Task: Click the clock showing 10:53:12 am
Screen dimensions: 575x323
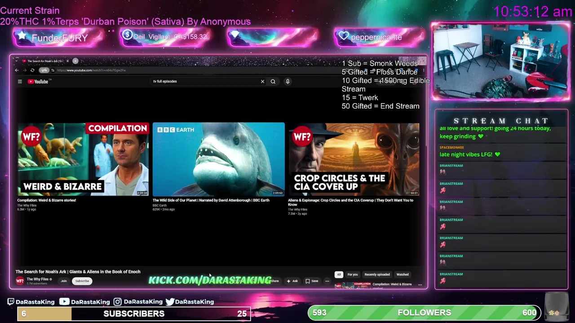Action: [x=533, y=12]
